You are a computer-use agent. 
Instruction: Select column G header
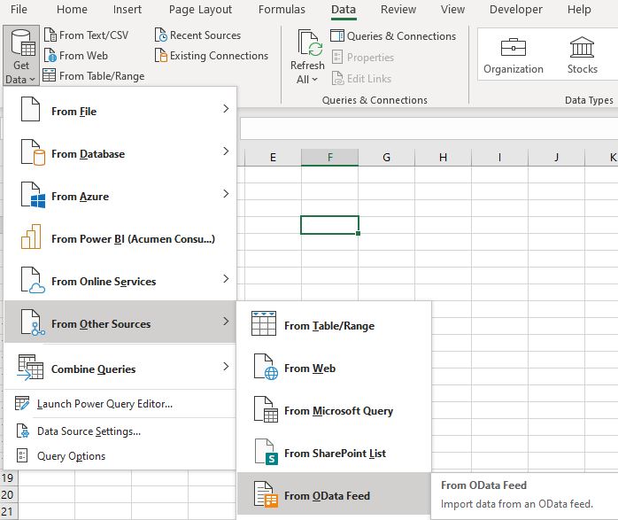point(386,158)
